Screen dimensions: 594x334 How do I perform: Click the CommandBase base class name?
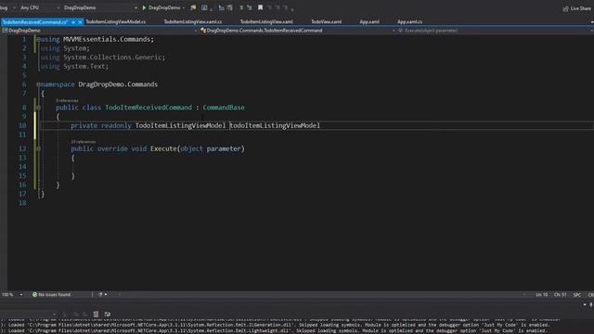pos(224,108)
